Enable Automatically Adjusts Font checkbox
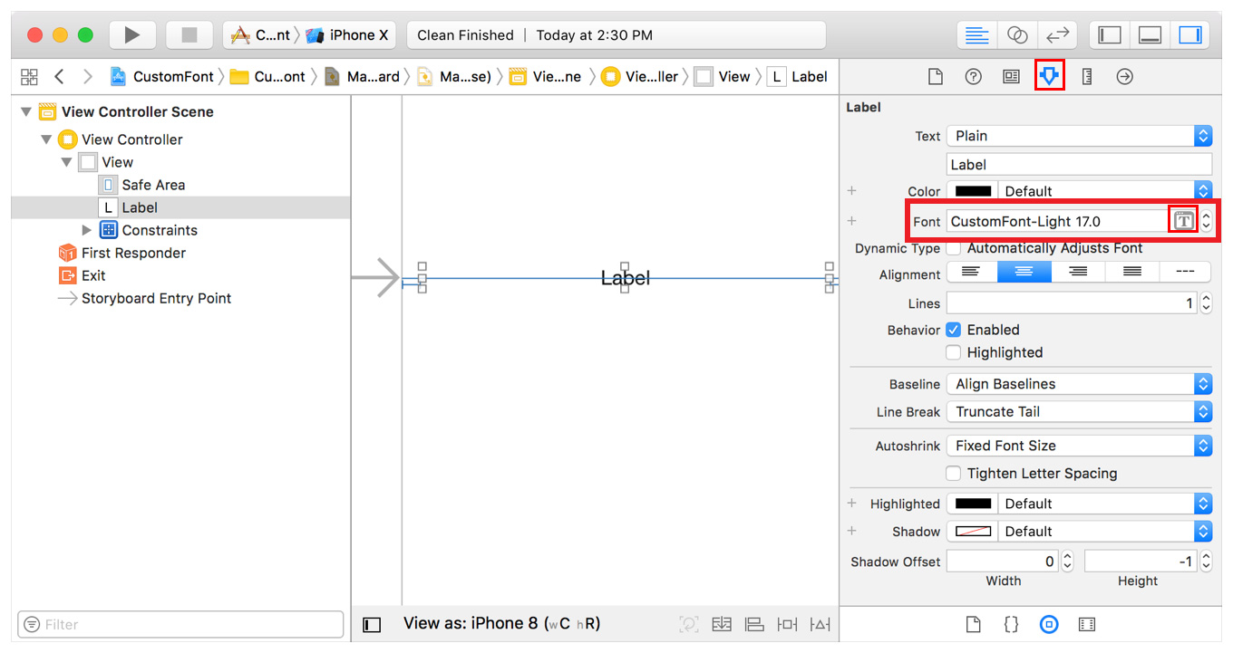Viewport: 1233px width, 653px height. pyautogui.click(x=954, y=248)
